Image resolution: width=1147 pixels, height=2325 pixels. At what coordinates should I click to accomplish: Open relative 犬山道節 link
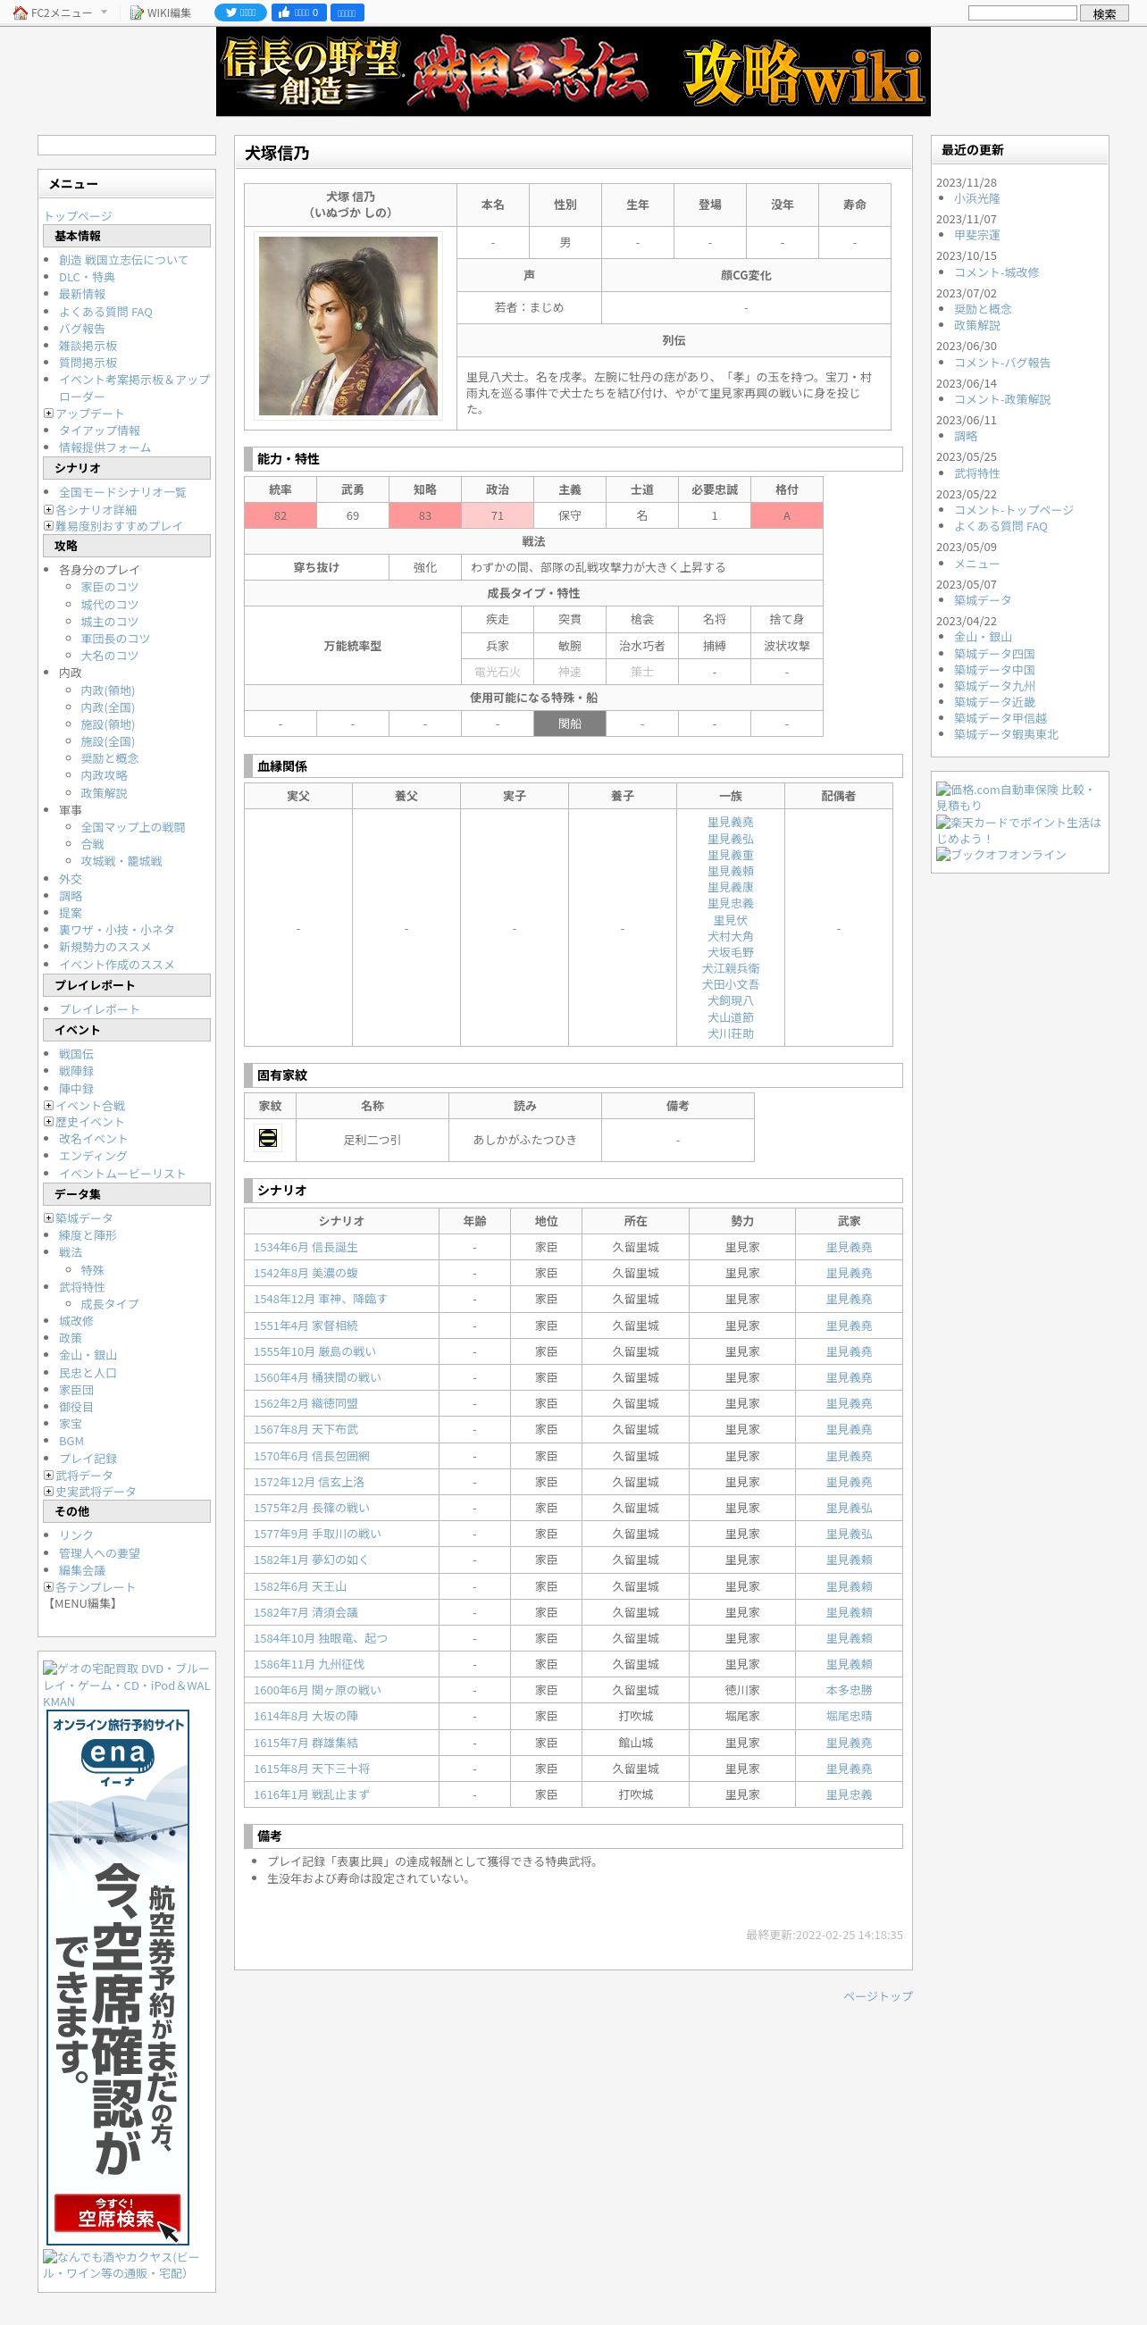(730, 1017)
